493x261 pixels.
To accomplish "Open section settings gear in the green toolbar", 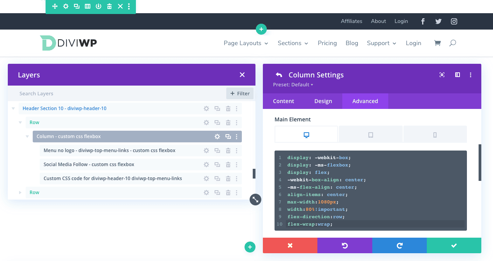I will [x=66, y=6].
